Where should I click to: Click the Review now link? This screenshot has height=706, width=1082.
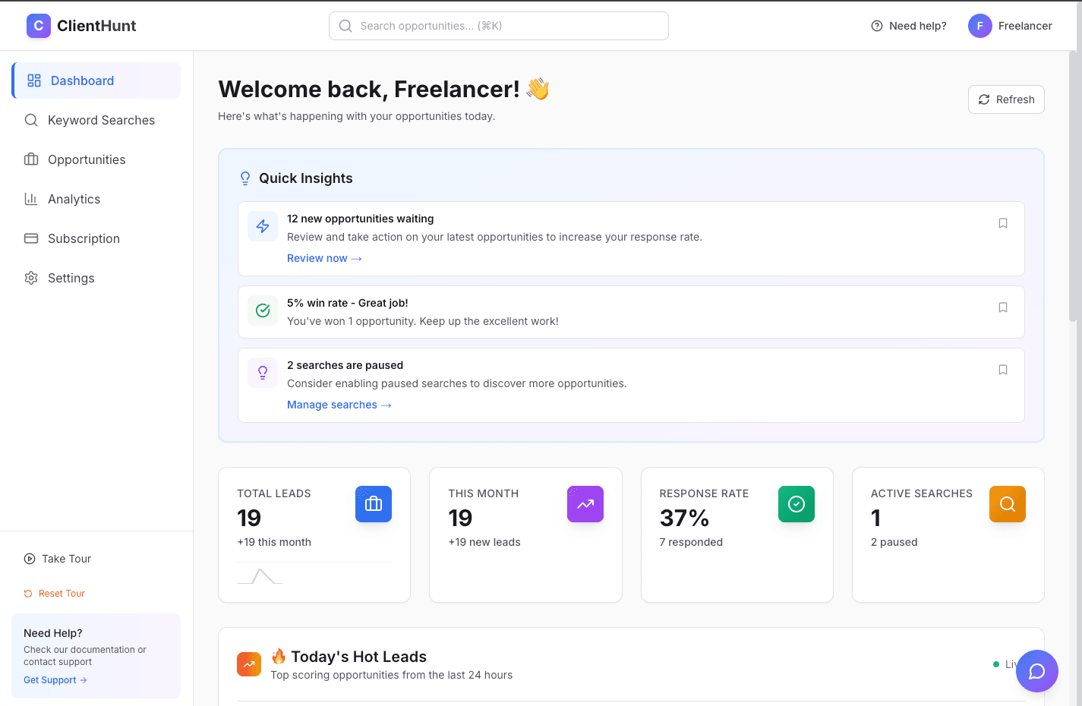point(324,258)
